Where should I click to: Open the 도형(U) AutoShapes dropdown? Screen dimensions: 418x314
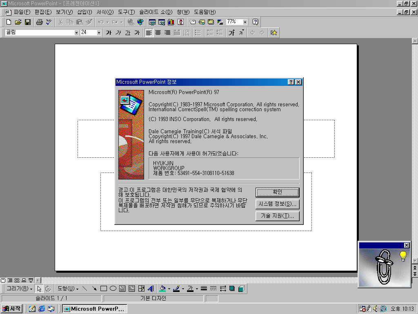tap(68, 289)
